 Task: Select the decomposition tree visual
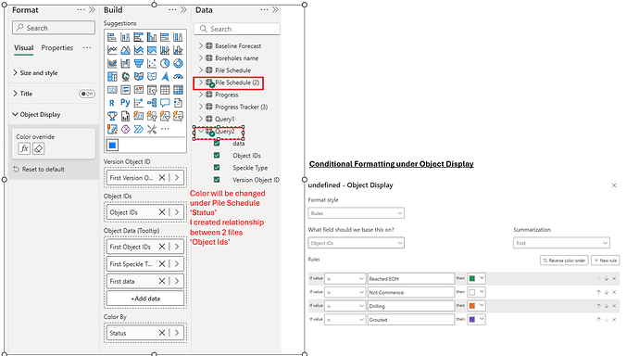[152, 103]
